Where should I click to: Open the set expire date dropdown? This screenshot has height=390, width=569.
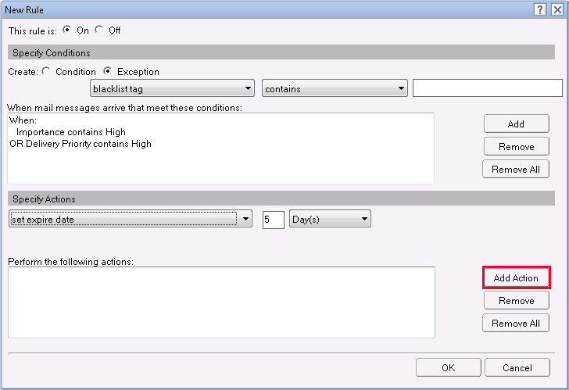click(x=130, y=220)
